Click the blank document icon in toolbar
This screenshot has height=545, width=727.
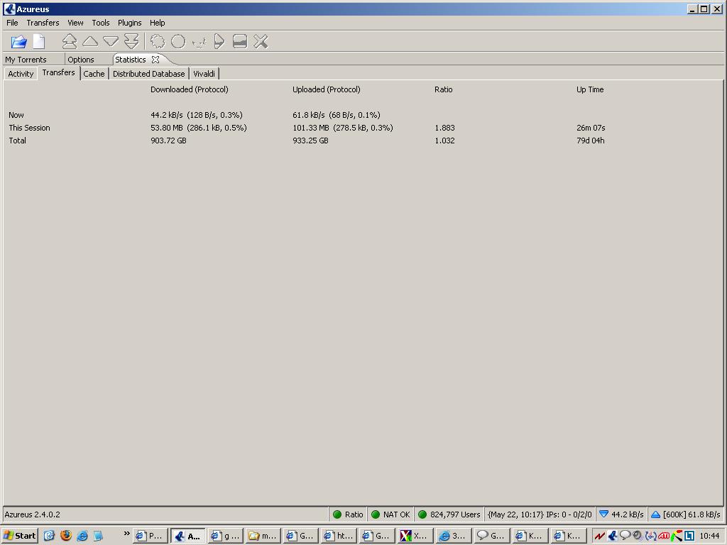click(38, 42)
